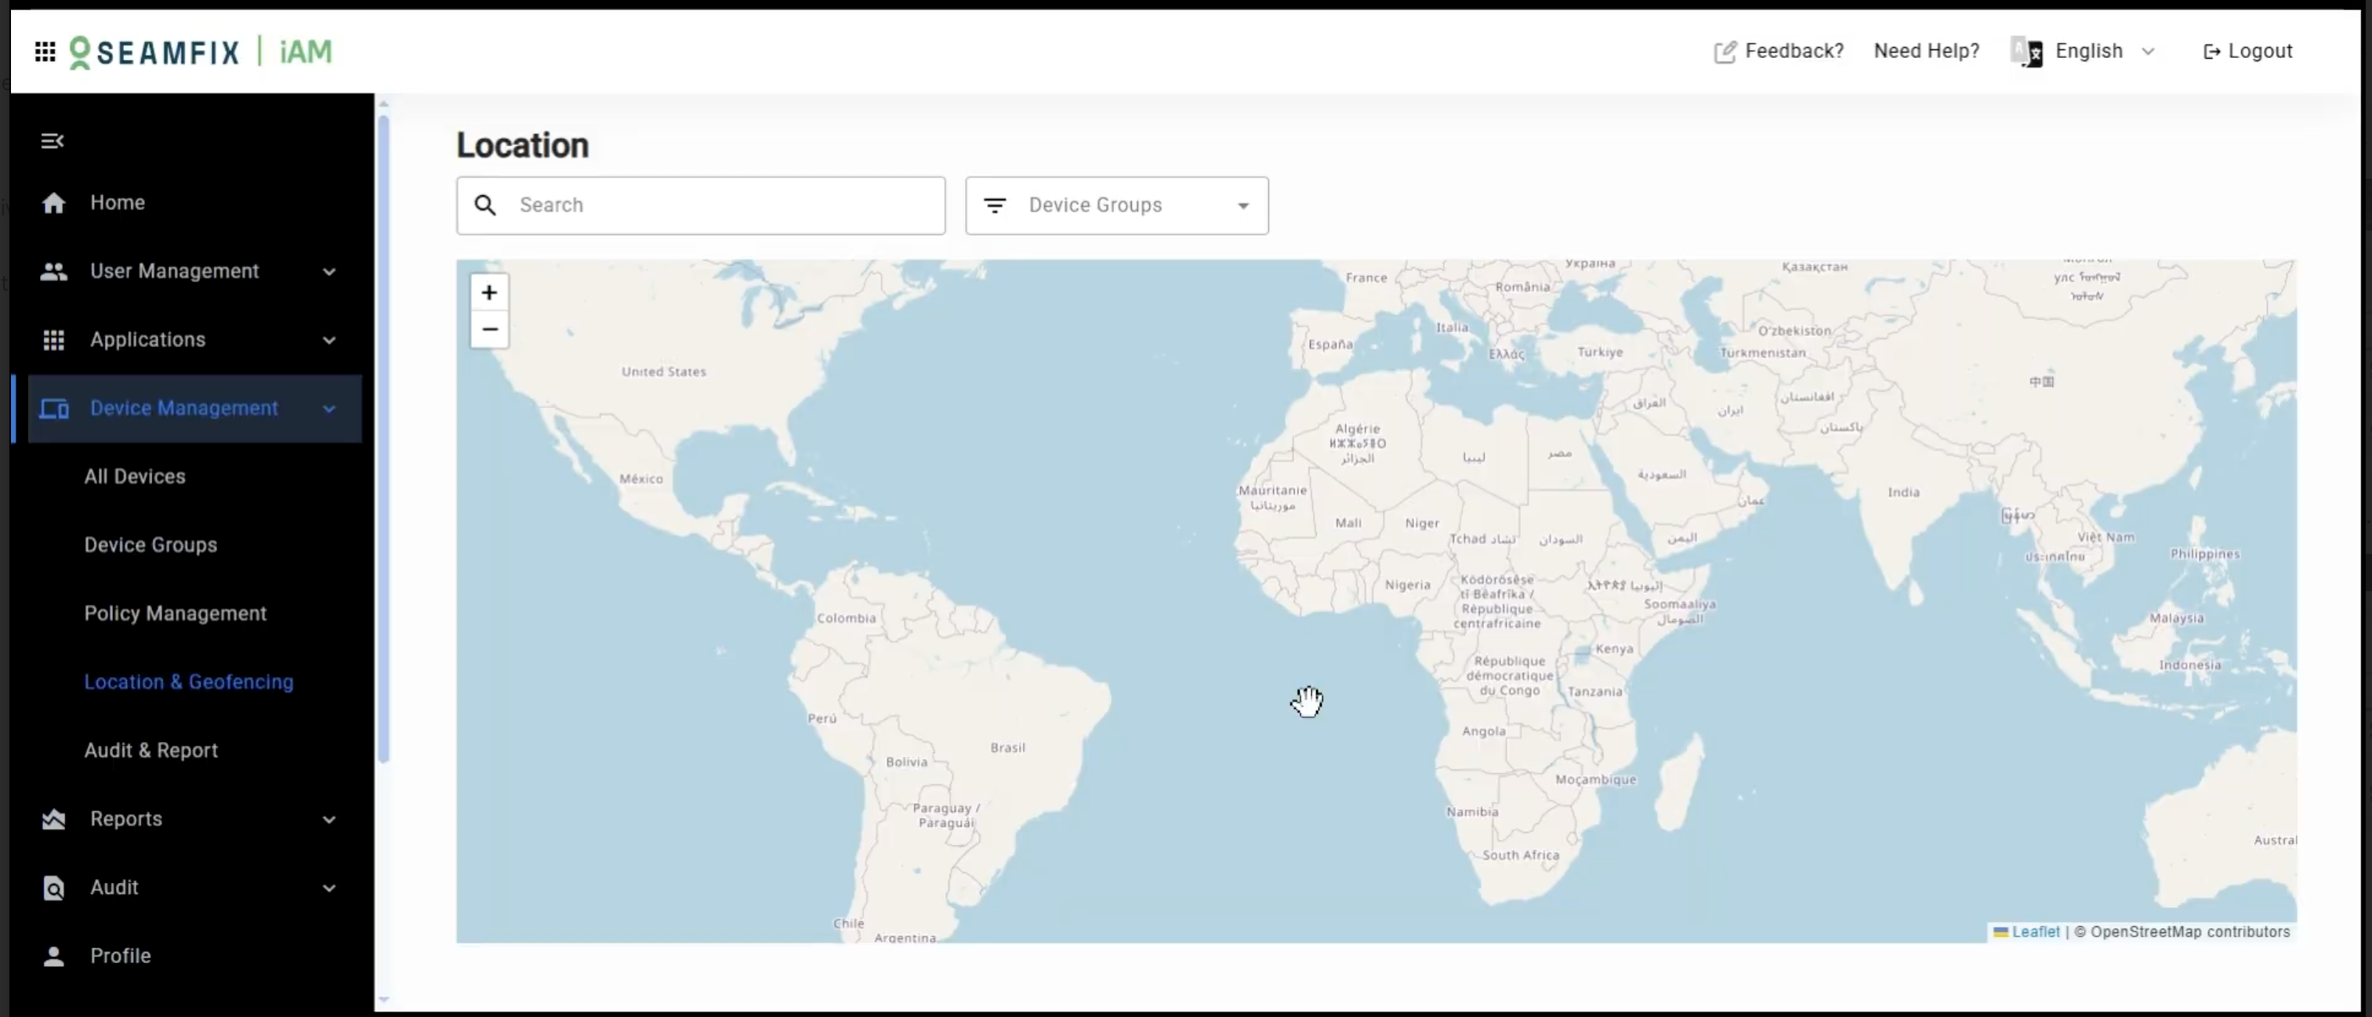Image resolution: width=2372 pixels, height=1017 pixels.
Task: Click the Audit magnifier document icon
Action: coord(53,887)
